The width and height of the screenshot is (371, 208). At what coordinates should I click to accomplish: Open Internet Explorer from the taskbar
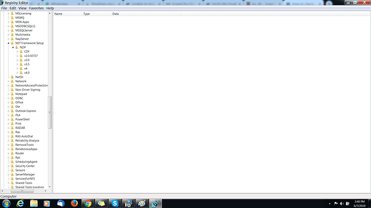(20, 203)
